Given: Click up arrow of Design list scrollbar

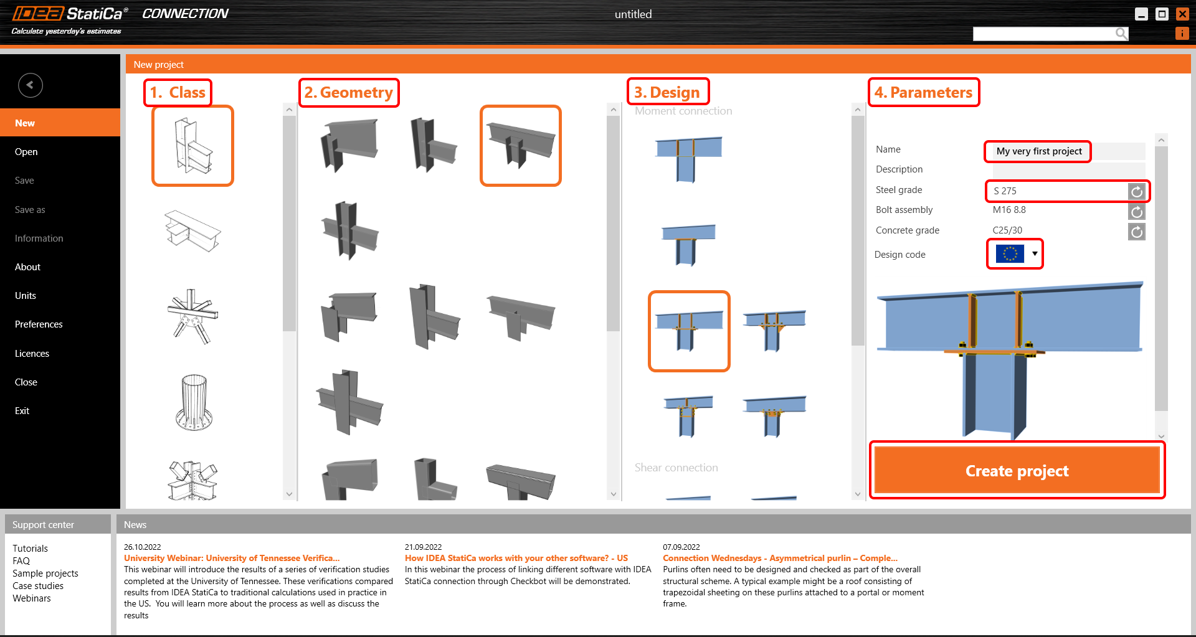Looking at the screenshot, I should (x=857, y=110).
